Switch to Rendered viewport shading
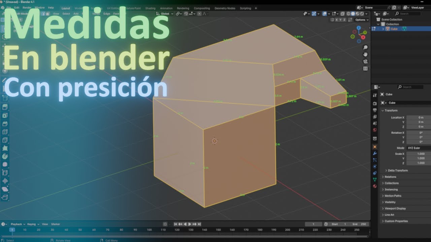 coord(362,14)
